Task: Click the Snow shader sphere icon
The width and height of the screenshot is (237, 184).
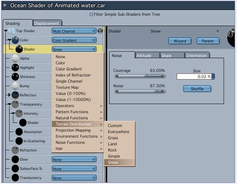Action: coord(19,49)
